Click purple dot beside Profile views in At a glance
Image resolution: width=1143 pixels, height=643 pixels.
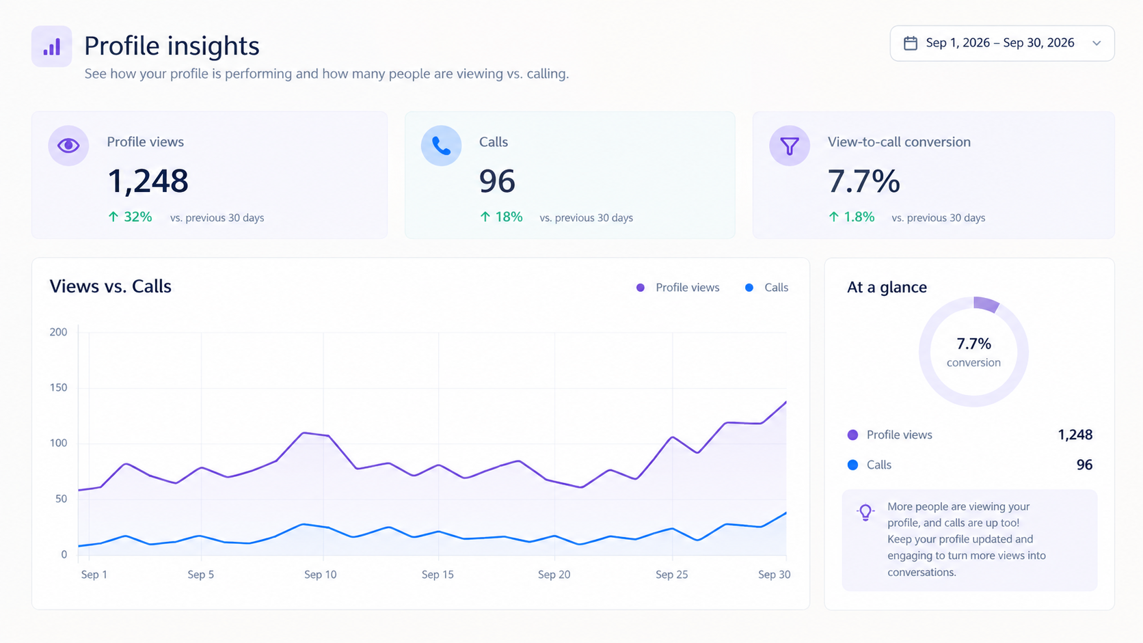(x=852, y=435)
